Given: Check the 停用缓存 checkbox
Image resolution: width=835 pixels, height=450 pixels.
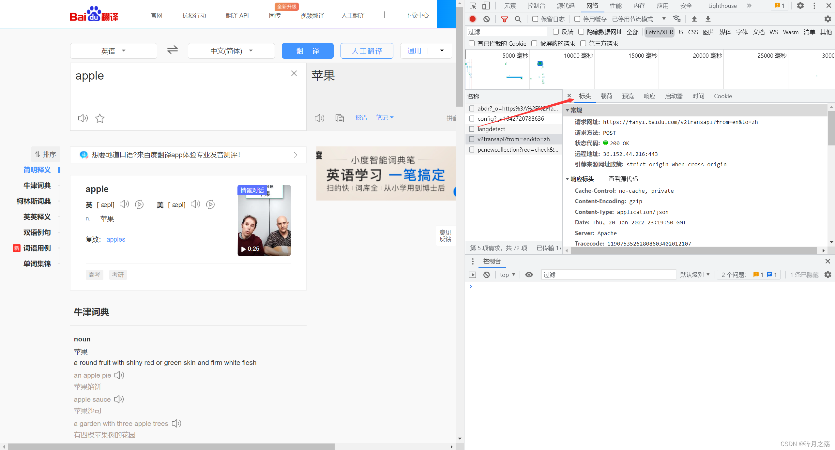Looking at the screenshot, I should (577, 19).
